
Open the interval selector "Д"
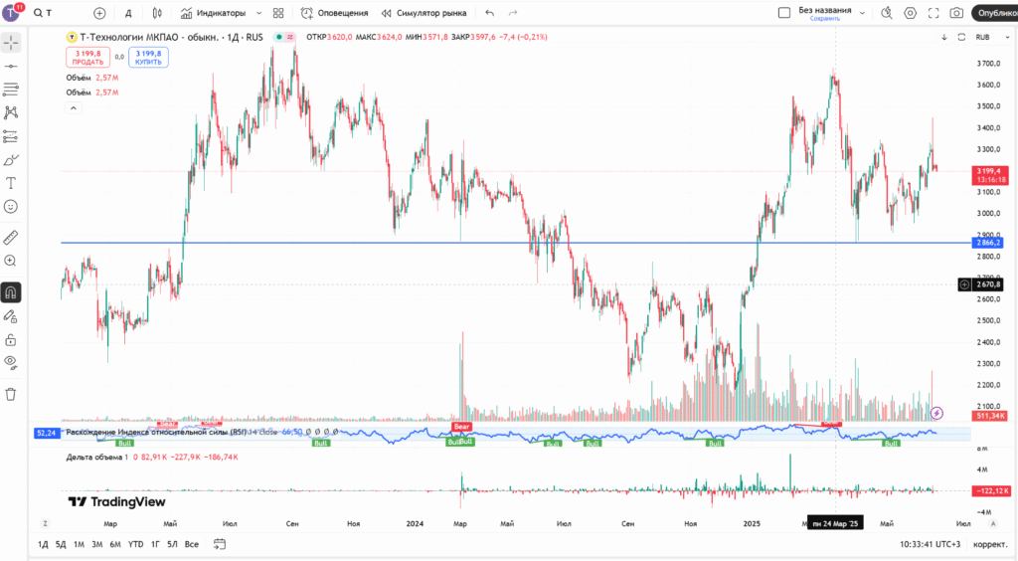[128, 13]
